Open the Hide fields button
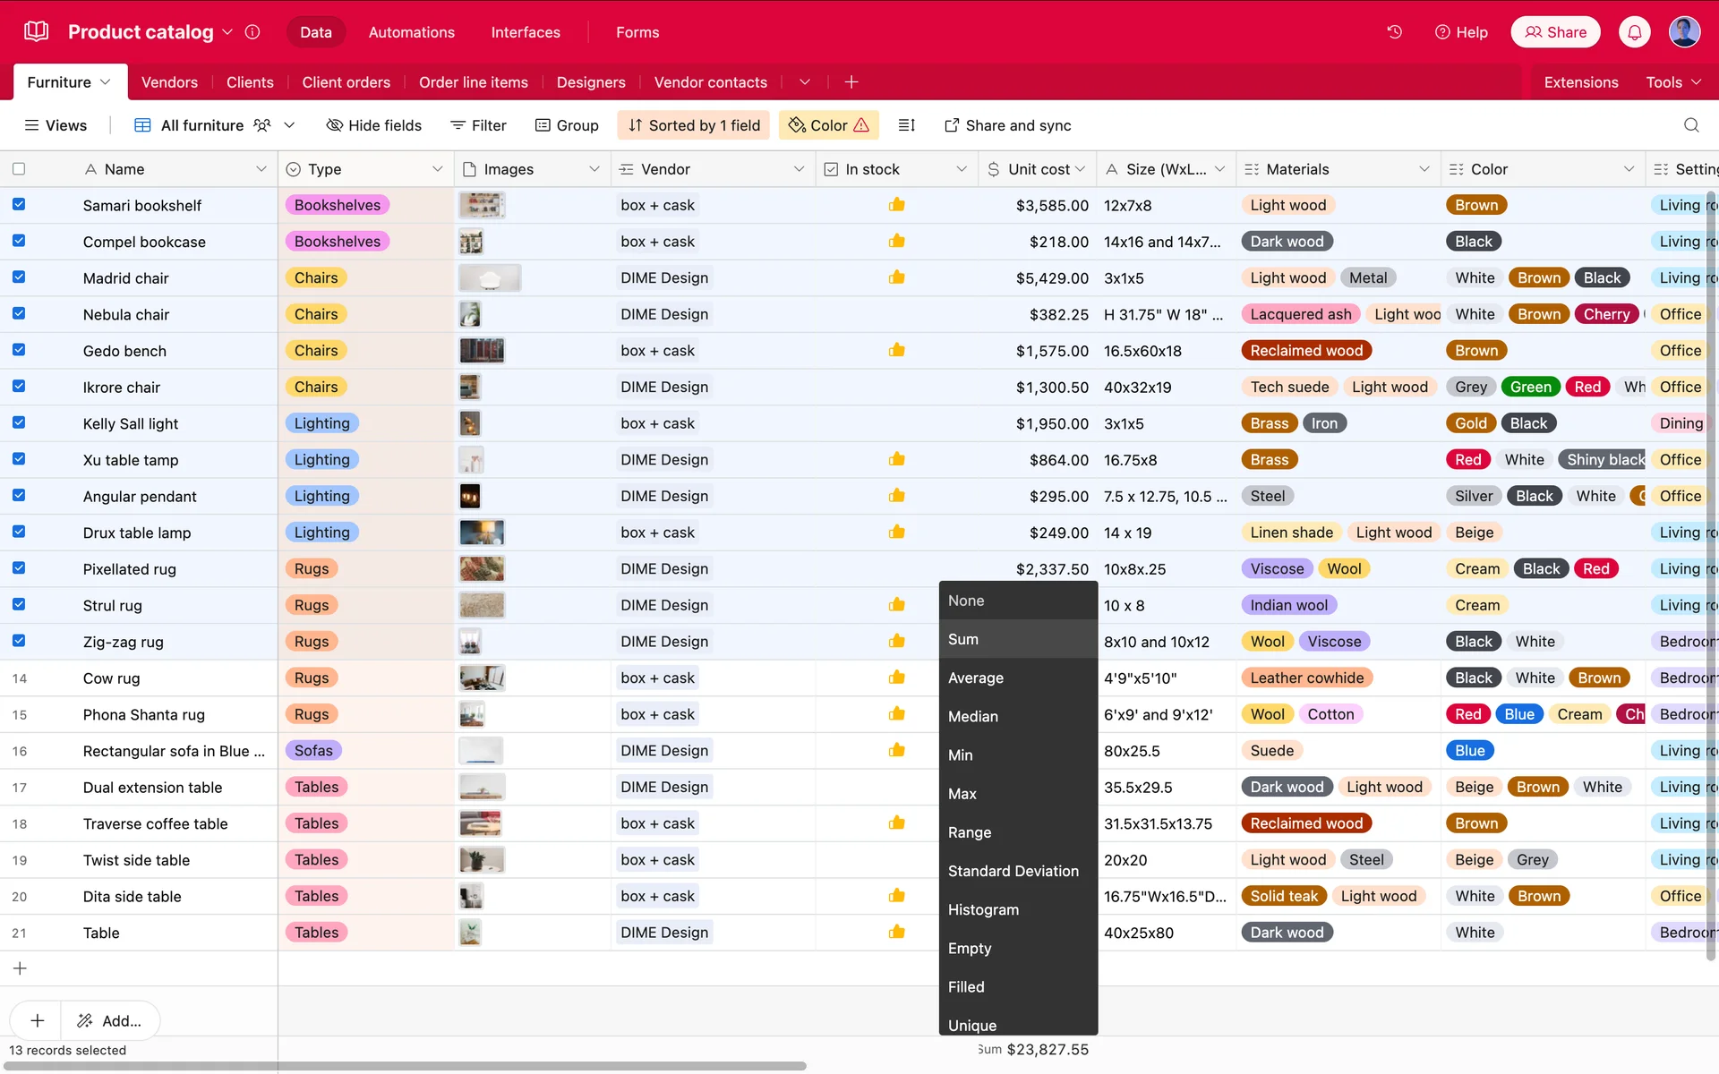1719x1074 pixels. (x=373, y=125)
